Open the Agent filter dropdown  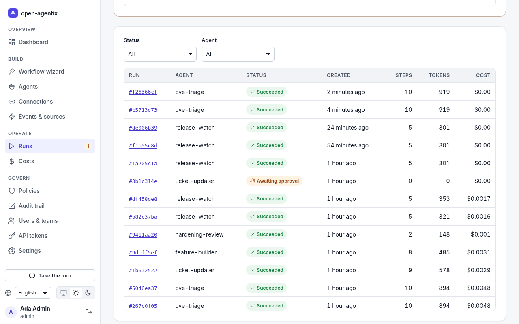click(238, 54)
